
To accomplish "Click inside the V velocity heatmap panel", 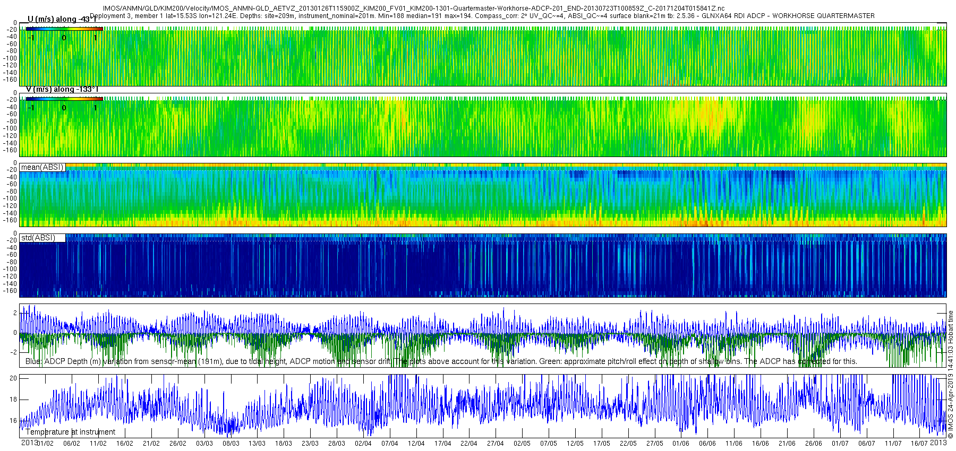I will pos(483,125).
